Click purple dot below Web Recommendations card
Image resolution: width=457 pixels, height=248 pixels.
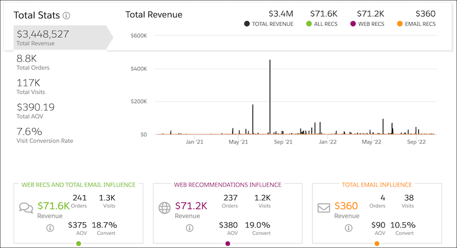[x=227, y=243]
